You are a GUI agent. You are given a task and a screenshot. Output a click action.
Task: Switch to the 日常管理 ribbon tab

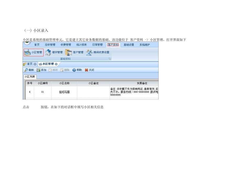(97, 45)
